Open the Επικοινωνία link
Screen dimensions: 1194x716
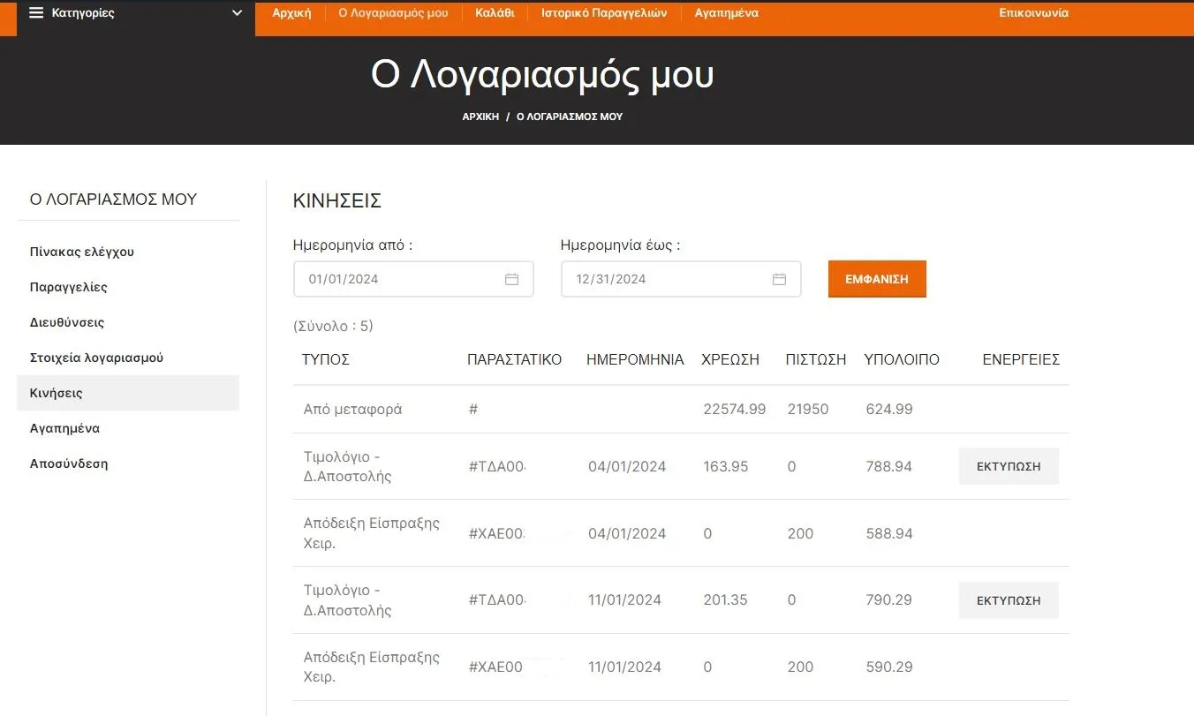(x=1033, y=13)
